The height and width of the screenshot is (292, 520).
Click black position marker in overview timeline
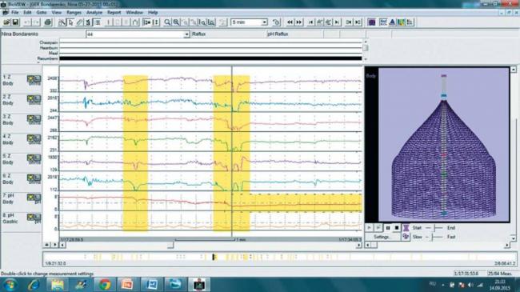(x=214, y=257)
